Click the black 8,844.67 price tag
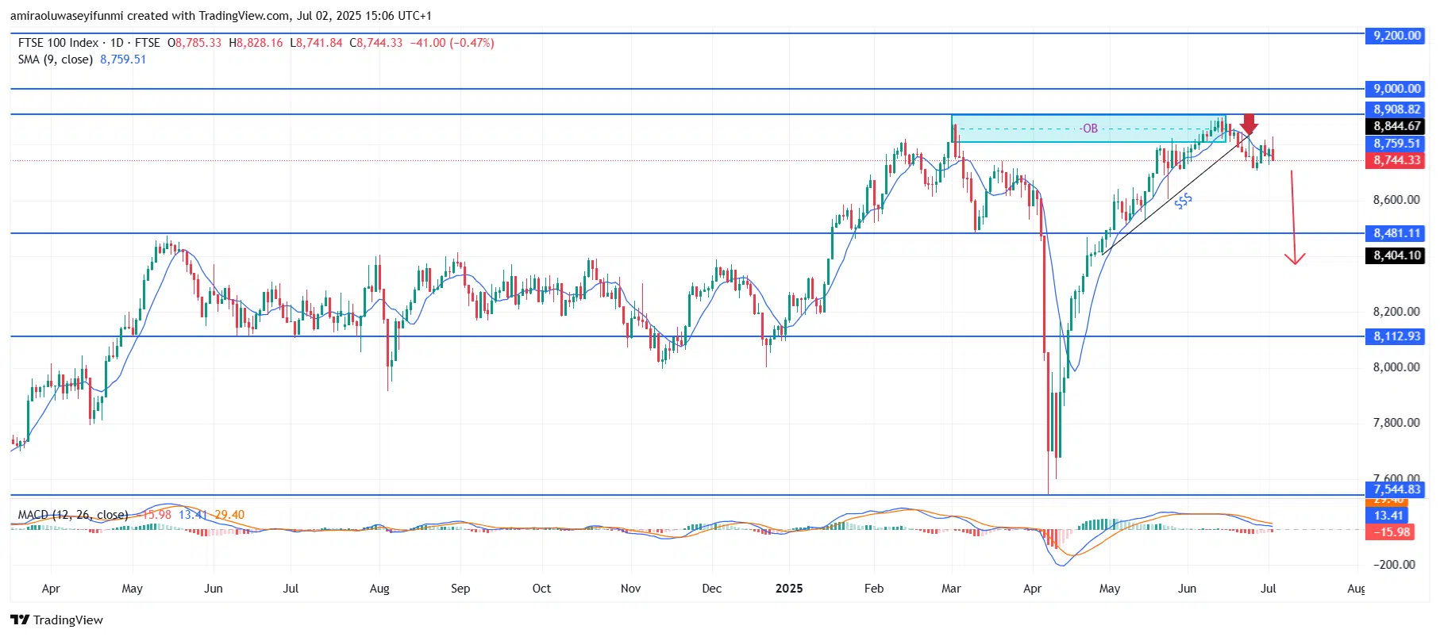 click(1396, 126)
